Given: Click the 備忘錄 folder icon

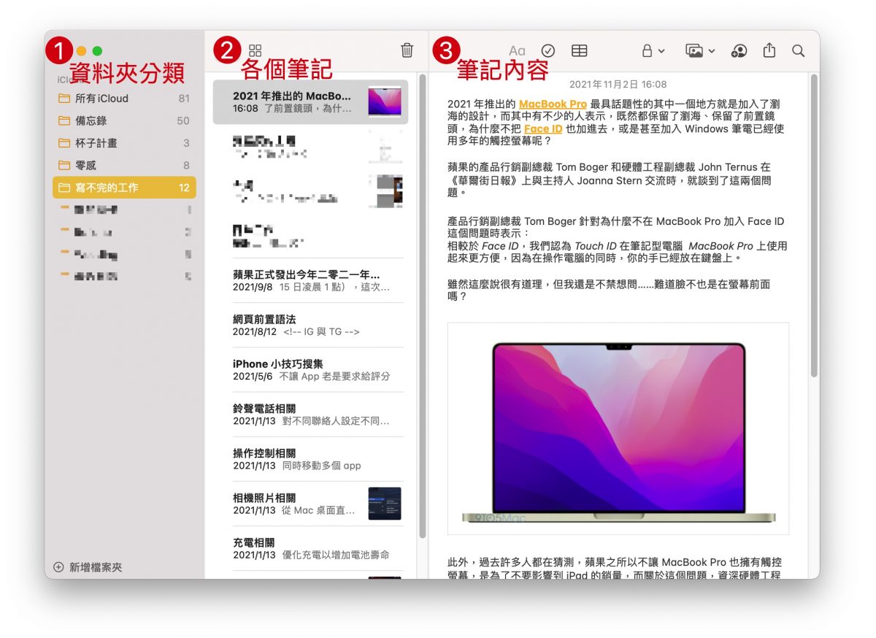Looking at the screenshot, I should (64, 120).
